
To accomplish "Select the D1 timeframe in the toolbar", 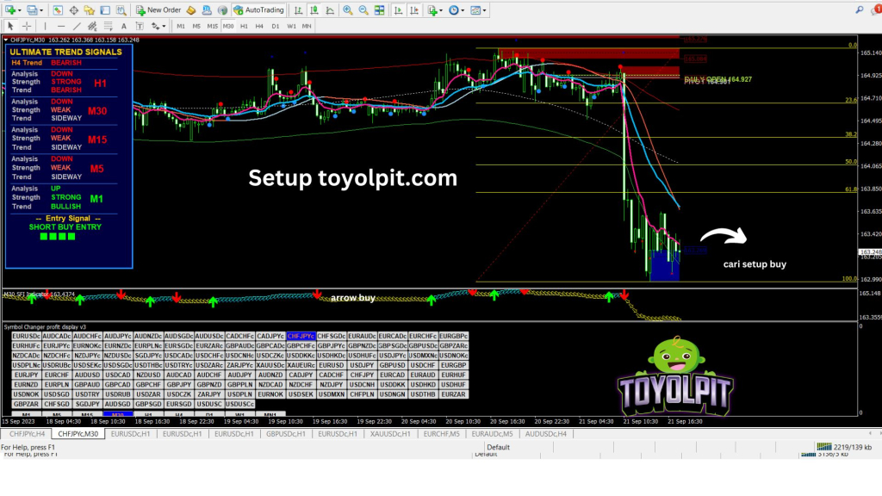I will click(x=276, y=26).
